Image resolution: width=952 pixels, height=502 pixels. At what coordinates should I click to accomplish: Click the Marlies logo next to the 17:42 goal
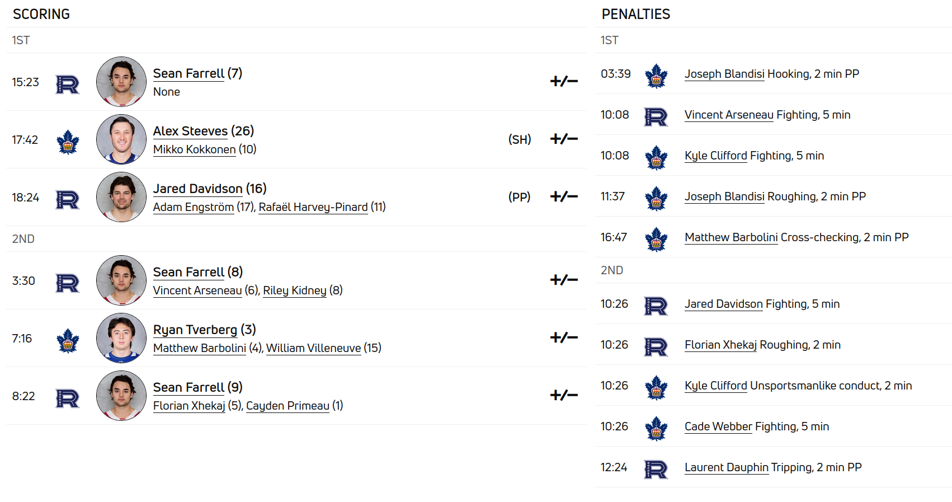68,142
